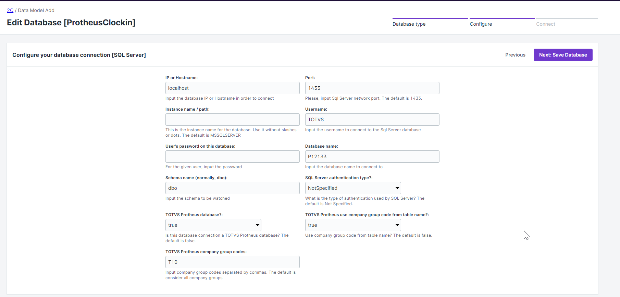The image size is (620, 297).
Task: Click the Edit Database [ProtheusClockin] heading
Action: click(x=71, y=23)
